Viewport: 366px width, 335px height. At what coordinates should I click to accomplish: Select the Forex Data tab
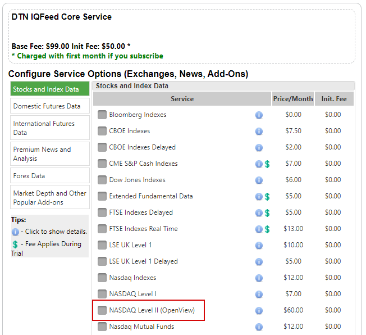click(x=50, y=175)
